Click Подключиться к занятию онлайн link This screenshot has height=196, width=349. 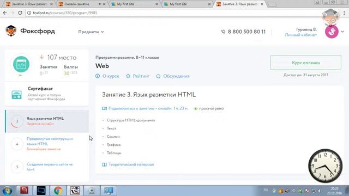pyautogui.click(x=148, y=108)
